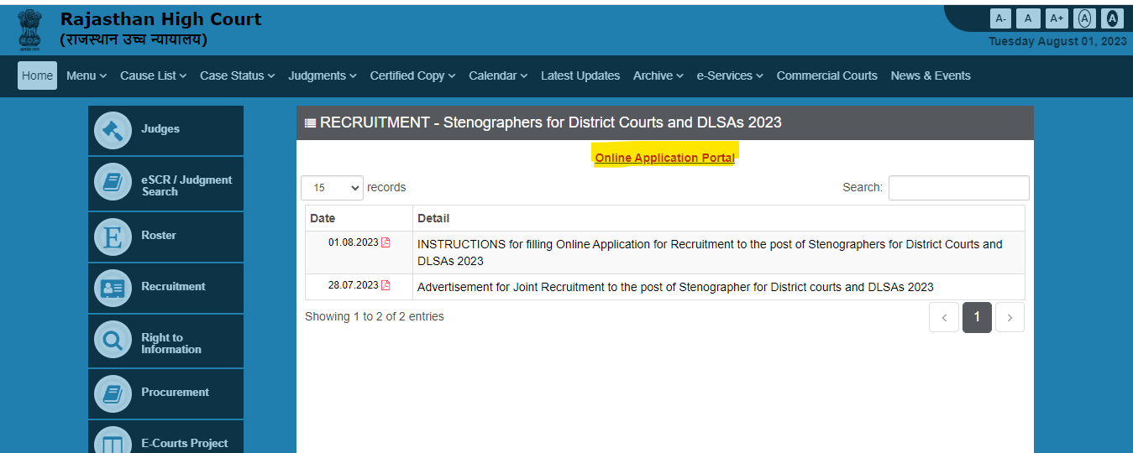This screenshot has height=453, width=1133.
Task: Decrease font size with A- button
Action: tap(1000, 18)
